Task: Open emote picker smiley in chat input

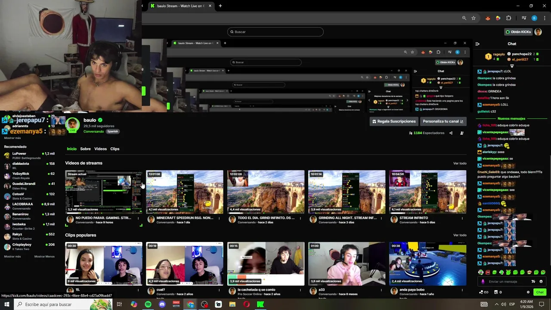Action: click(x=541, y=282)
